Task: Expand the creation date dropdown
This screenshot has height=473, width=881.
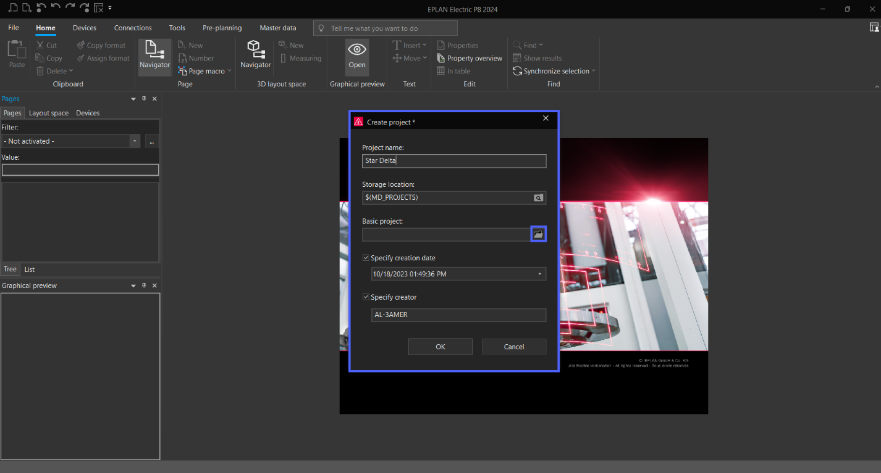Action: 539,274
